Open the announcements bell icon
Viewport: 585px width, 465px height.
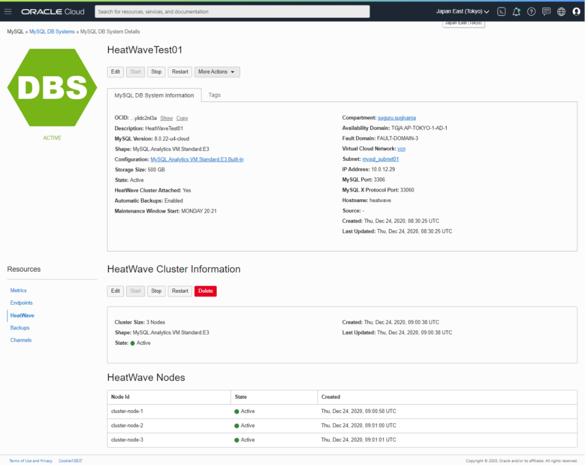pyautogui.click(x=516, y=11)
